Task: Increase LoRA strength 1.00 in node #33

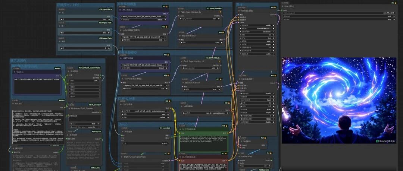Action: (x=165, y=40)
